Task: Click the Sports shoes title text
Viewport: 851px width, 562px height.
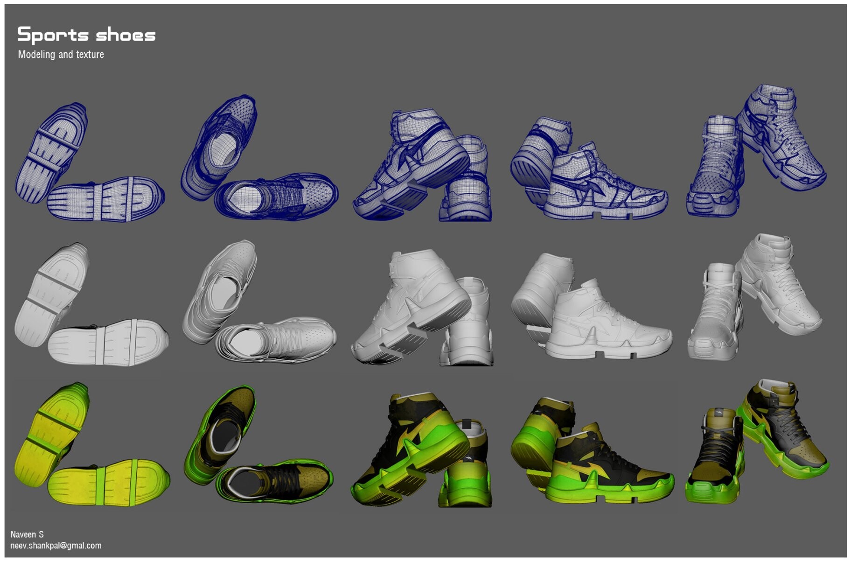Action: tap(86, 34)
